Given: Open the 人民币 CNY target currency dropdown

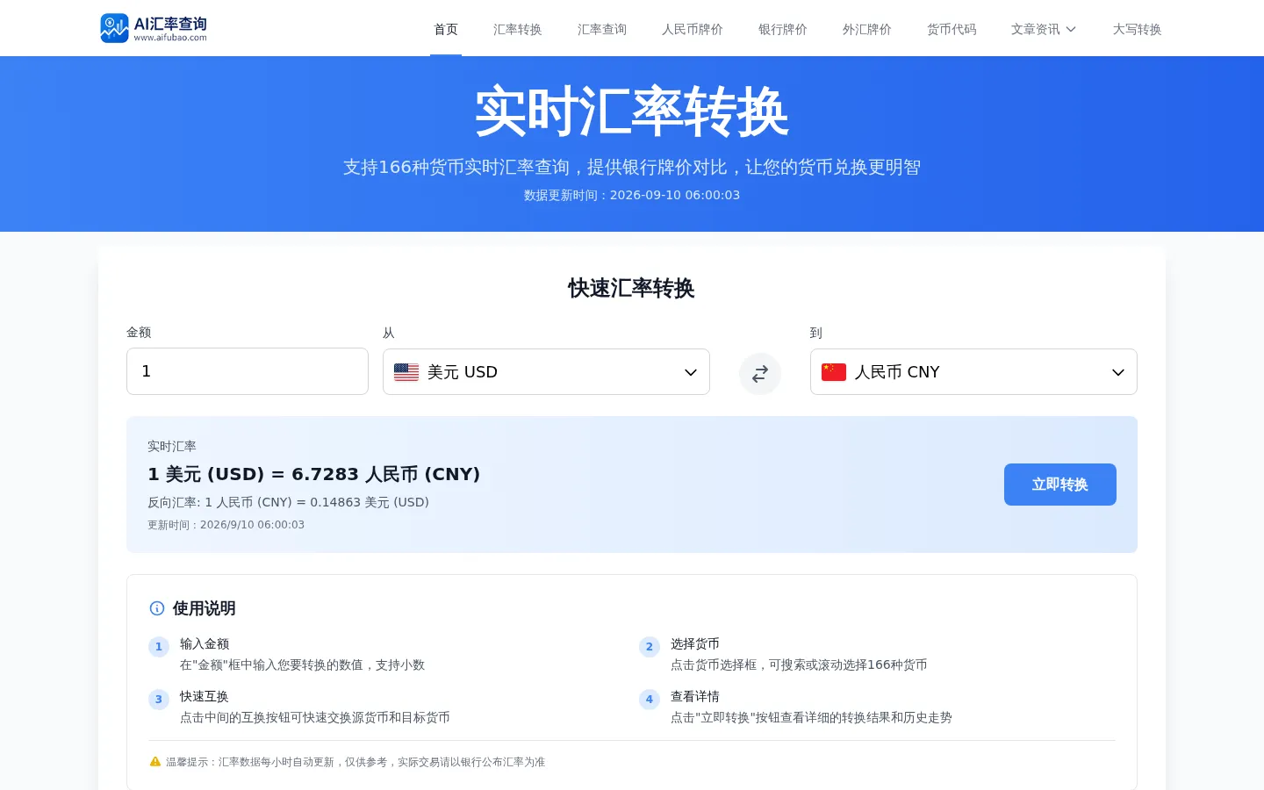Looking at the screenshot, I should click(973, 372).
